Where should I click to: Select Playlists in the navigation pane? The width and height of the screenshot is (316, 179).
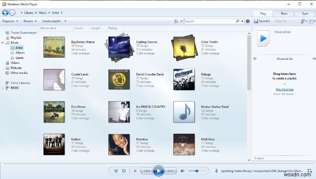pos(16,38)
